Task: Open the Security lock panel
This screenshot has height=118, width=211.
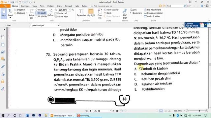Action: (3, 81)
